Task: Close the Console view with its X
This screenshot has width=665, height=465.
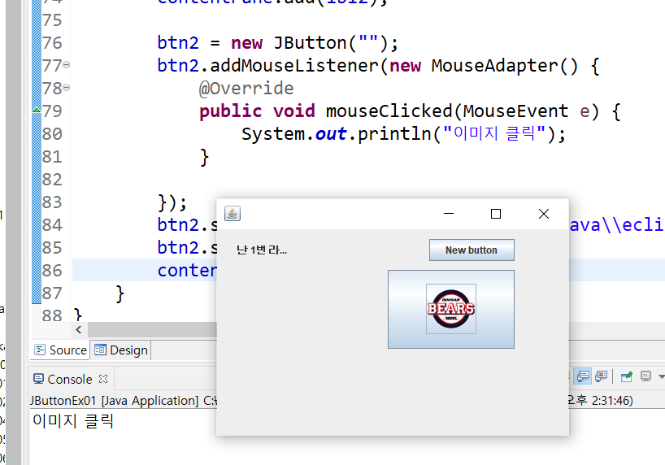Action: click(x=103, y=379)
